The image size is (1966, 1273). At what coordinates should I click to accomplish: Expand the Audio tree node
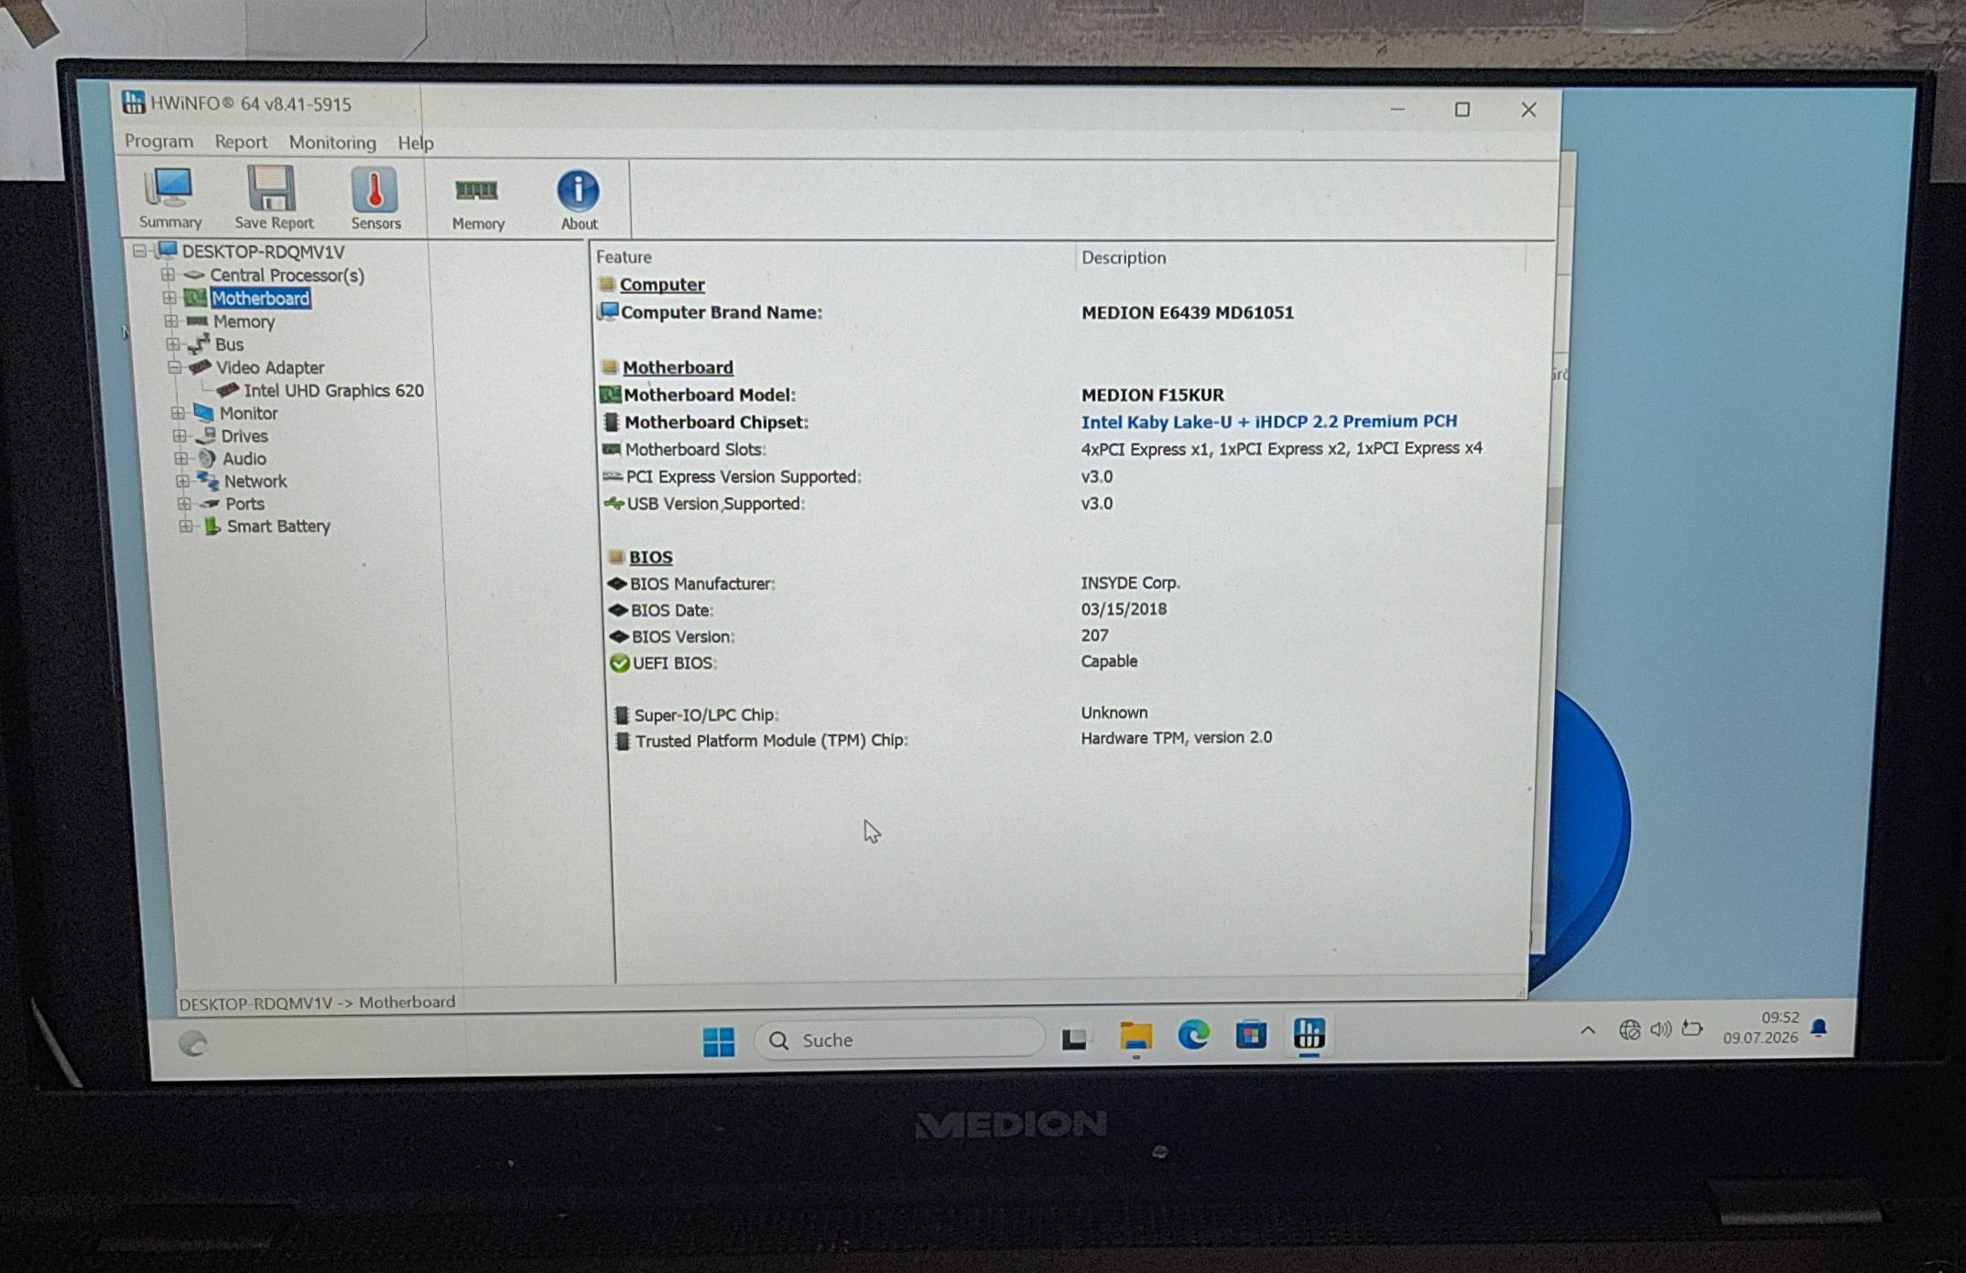(x=181, y=458)
